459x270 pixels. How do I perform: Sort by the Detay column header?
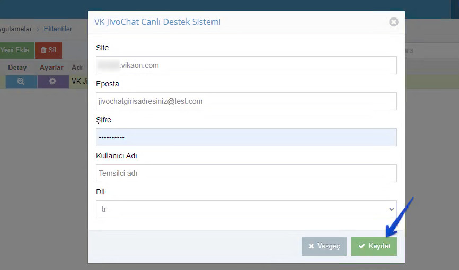click(17, 68)
